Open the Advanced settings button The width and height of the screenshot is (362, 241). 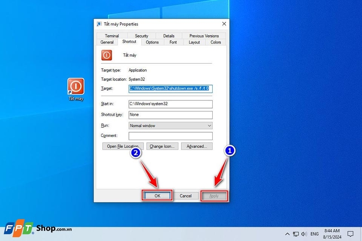pyautogui.click(x=197, y=146)
